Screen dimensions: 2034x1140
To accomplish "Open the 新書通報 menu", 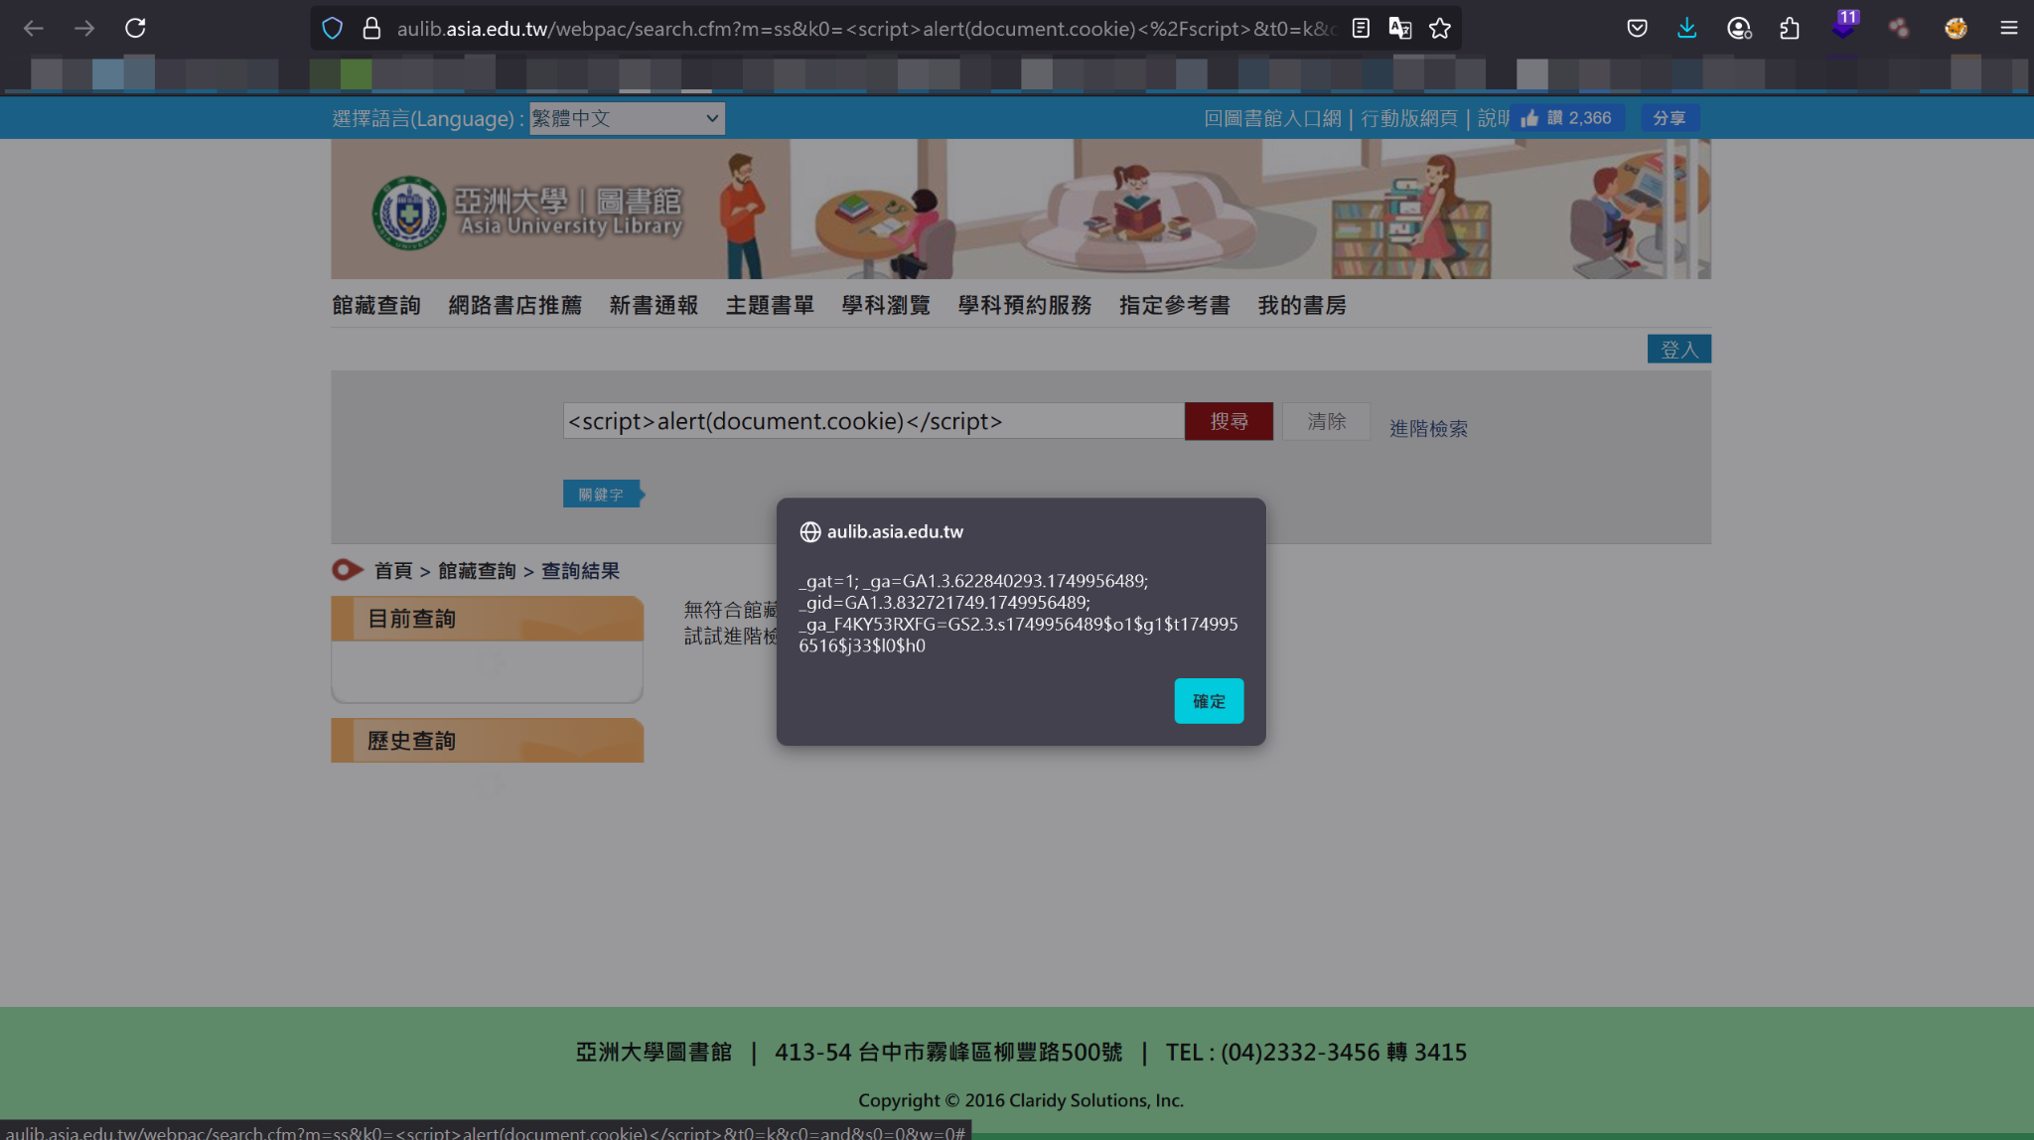I will point(654,306).
